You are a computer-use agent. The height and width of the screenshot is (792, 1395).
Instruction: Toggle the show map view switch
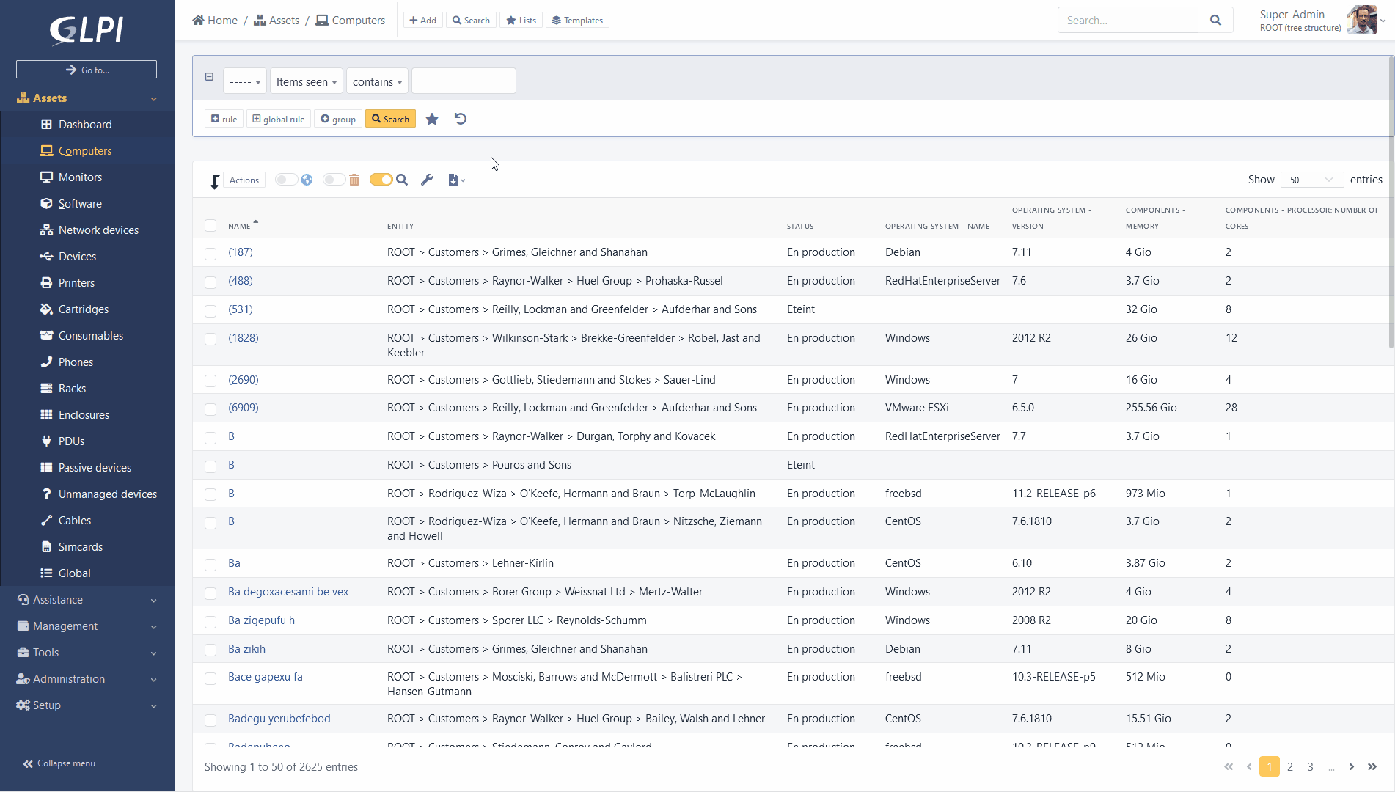tap(287, 180)
